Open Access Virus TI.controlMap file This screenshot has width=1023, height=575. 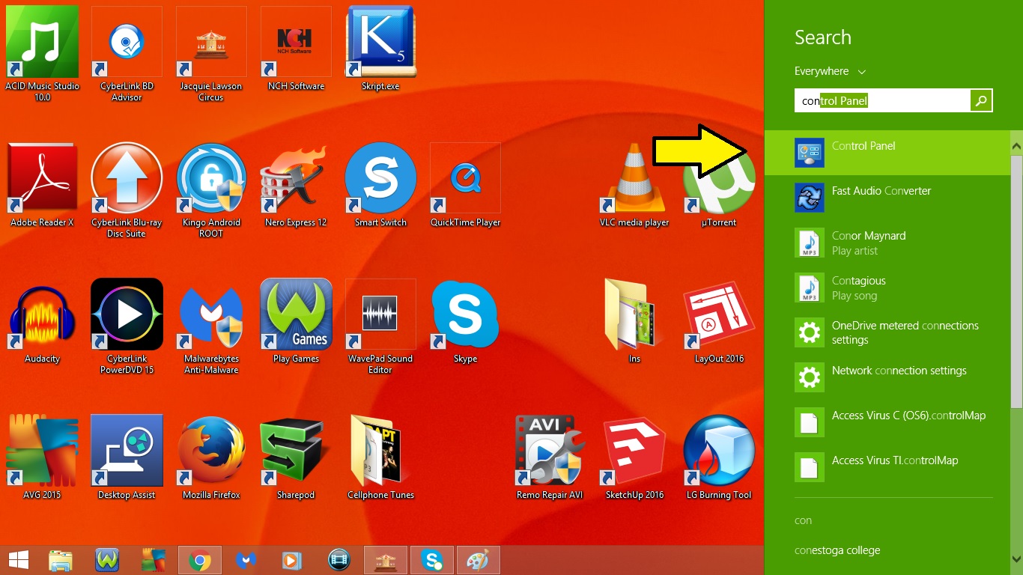tap(887, 467)
